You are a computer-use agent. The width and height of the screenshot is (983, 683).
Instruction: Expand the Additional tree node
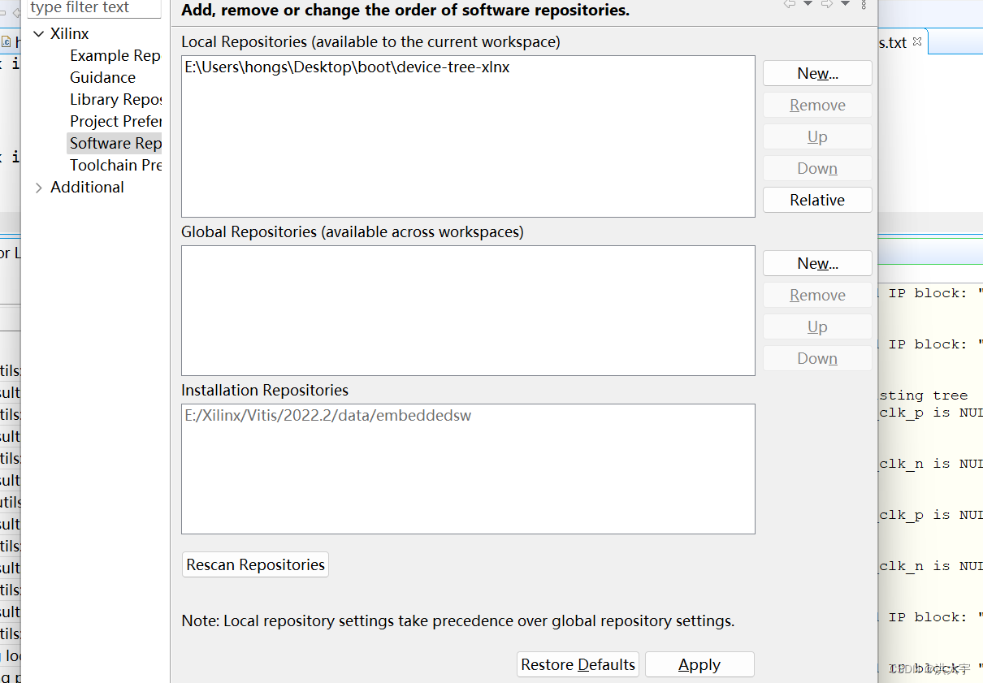pyautogui.click(x=38, y=188)
